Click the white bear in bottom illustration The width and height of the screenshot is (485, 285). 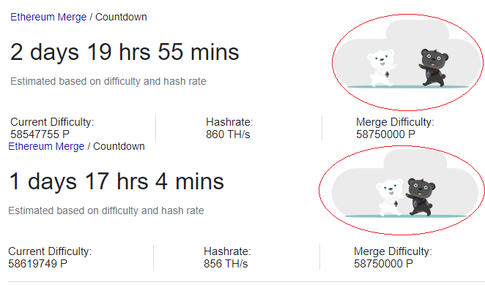coord(390,197)
